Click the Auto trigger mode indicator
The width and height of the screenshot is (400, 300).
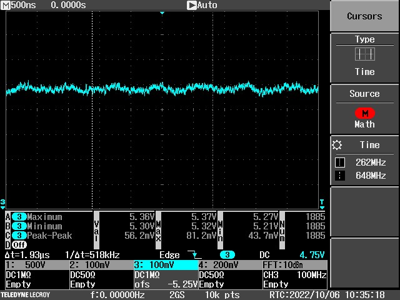tap(202, 5)
